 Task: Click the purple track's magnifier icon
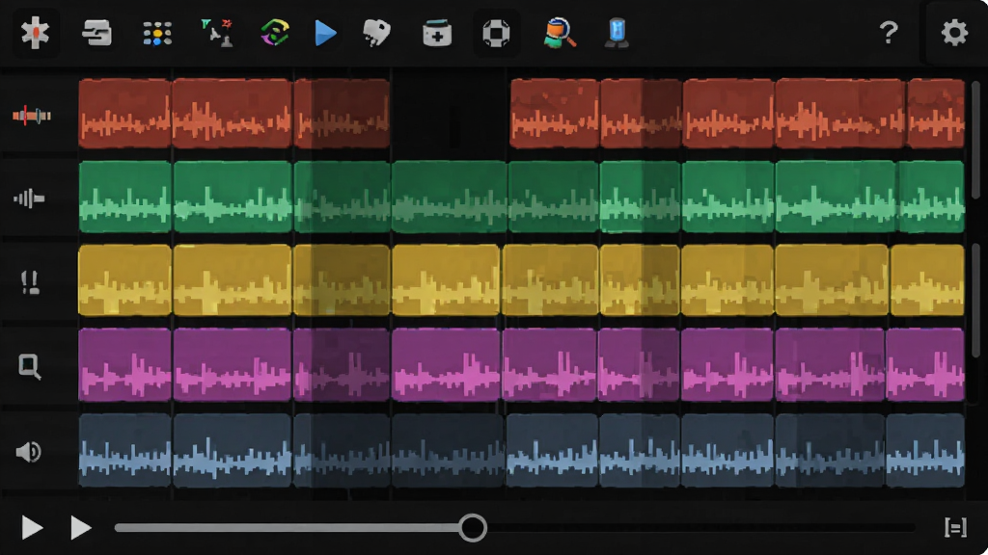click(30, 366)
